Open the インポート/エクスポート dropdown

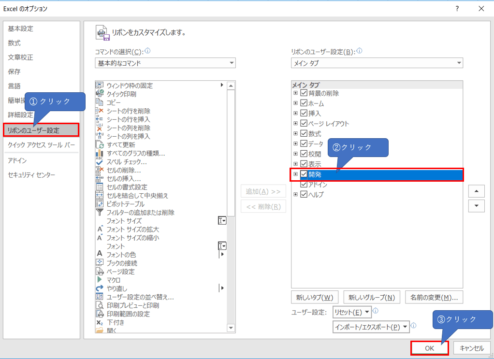click(371, 327)
